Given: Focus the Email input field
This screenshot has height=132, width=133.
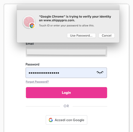Looking at the screenshot, I should click(x=66, y=52).
